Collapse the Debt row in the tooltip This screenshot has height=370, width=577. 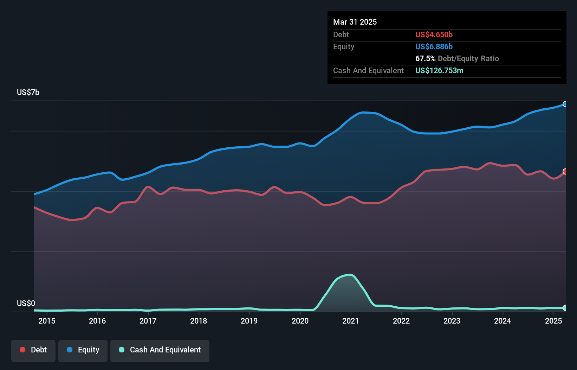(341, 34)
